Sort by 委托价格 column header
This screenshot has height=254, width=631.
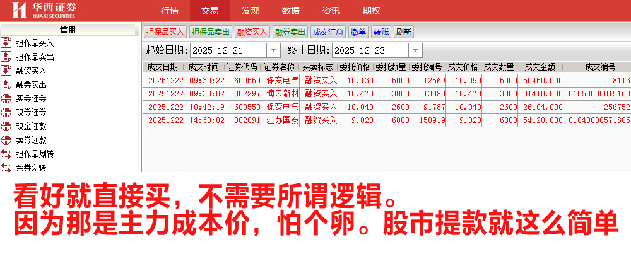pos(355,67)
